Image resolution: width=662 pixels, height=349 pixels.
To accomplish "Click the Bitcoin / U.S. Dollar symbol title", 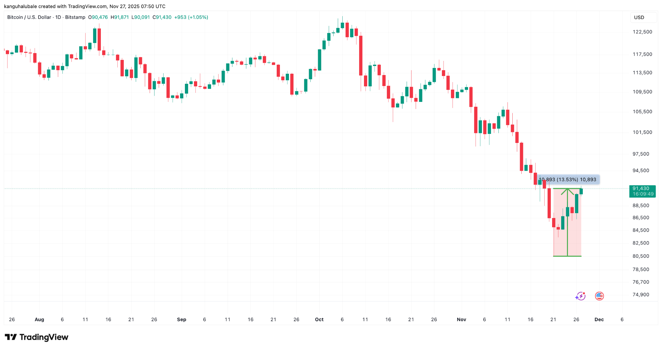I will (29, 17).
